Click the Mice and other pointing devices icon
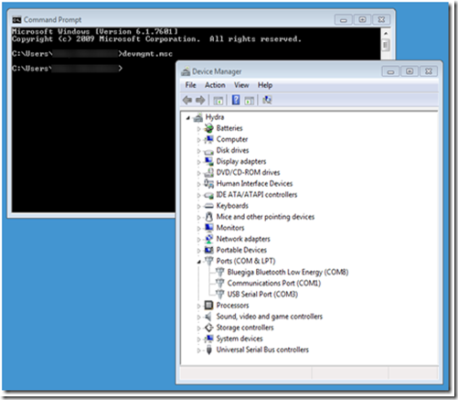Viewport: 458px width, 400px height. pyautogui.click(x=208, y=217)
